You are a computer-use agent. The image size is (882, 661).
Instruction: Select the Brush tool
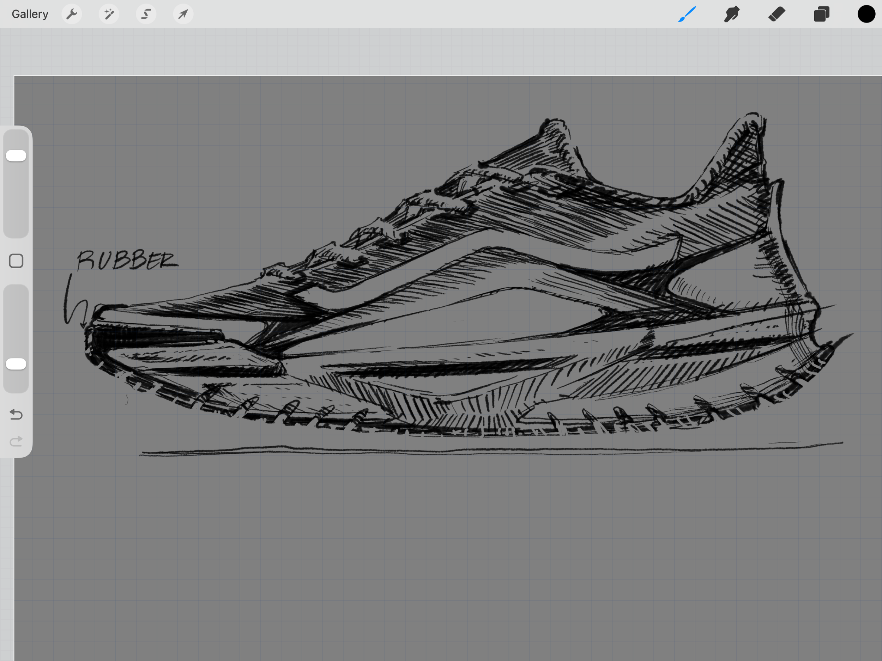(x=687, y=14)
